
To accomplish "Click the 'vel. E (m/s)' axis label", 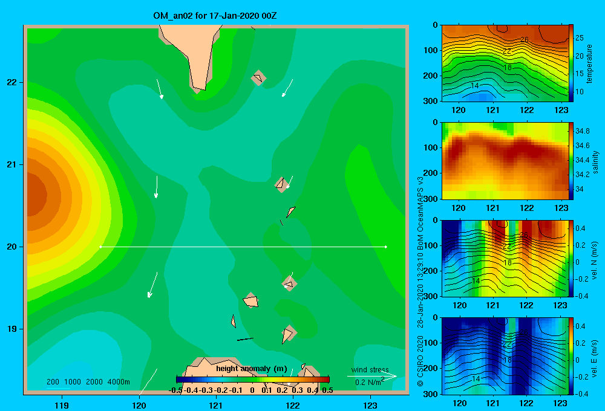I will point(595,357).
